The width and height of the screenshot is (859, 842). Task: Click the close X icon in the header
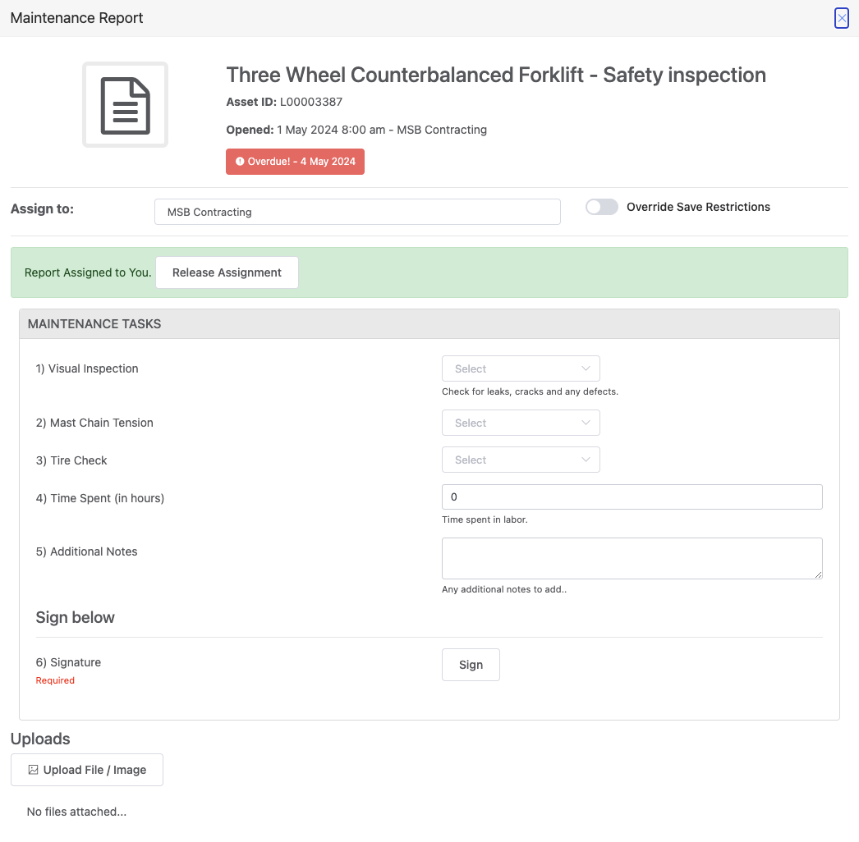point(841,17)
